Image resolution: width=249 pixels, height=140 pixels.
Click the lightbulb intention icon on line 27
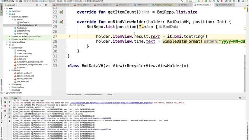(70, 36)
